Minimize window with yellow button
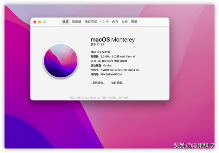 click(40, 22)
